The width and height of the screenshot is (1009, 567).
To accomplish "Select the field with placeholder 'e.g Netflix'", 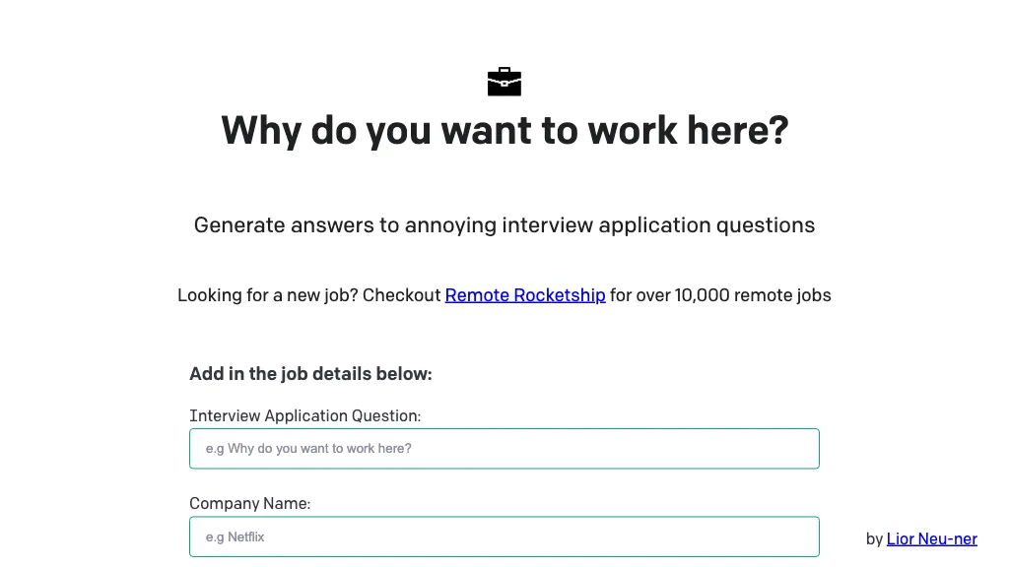I will pyautogui.click(x=504, y=536).
